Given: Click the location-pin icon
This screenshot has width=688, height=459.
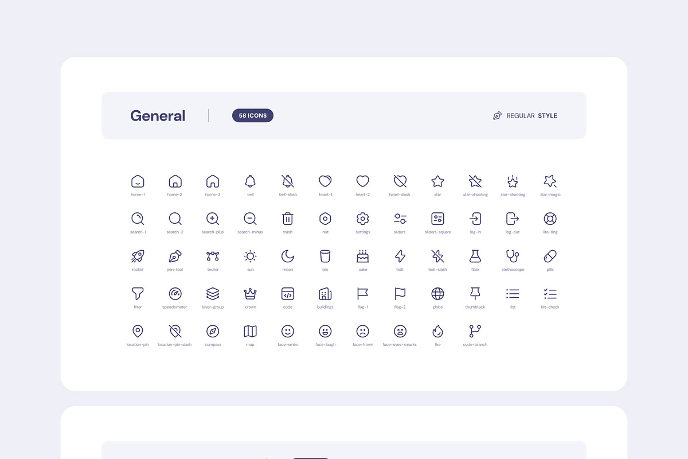Looking at the screenshot, I should coord(138,331).
